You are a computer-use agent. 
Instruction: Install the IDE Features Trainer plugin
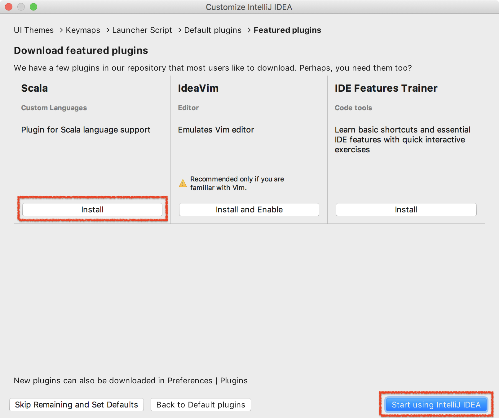click(x=406, y=210)
